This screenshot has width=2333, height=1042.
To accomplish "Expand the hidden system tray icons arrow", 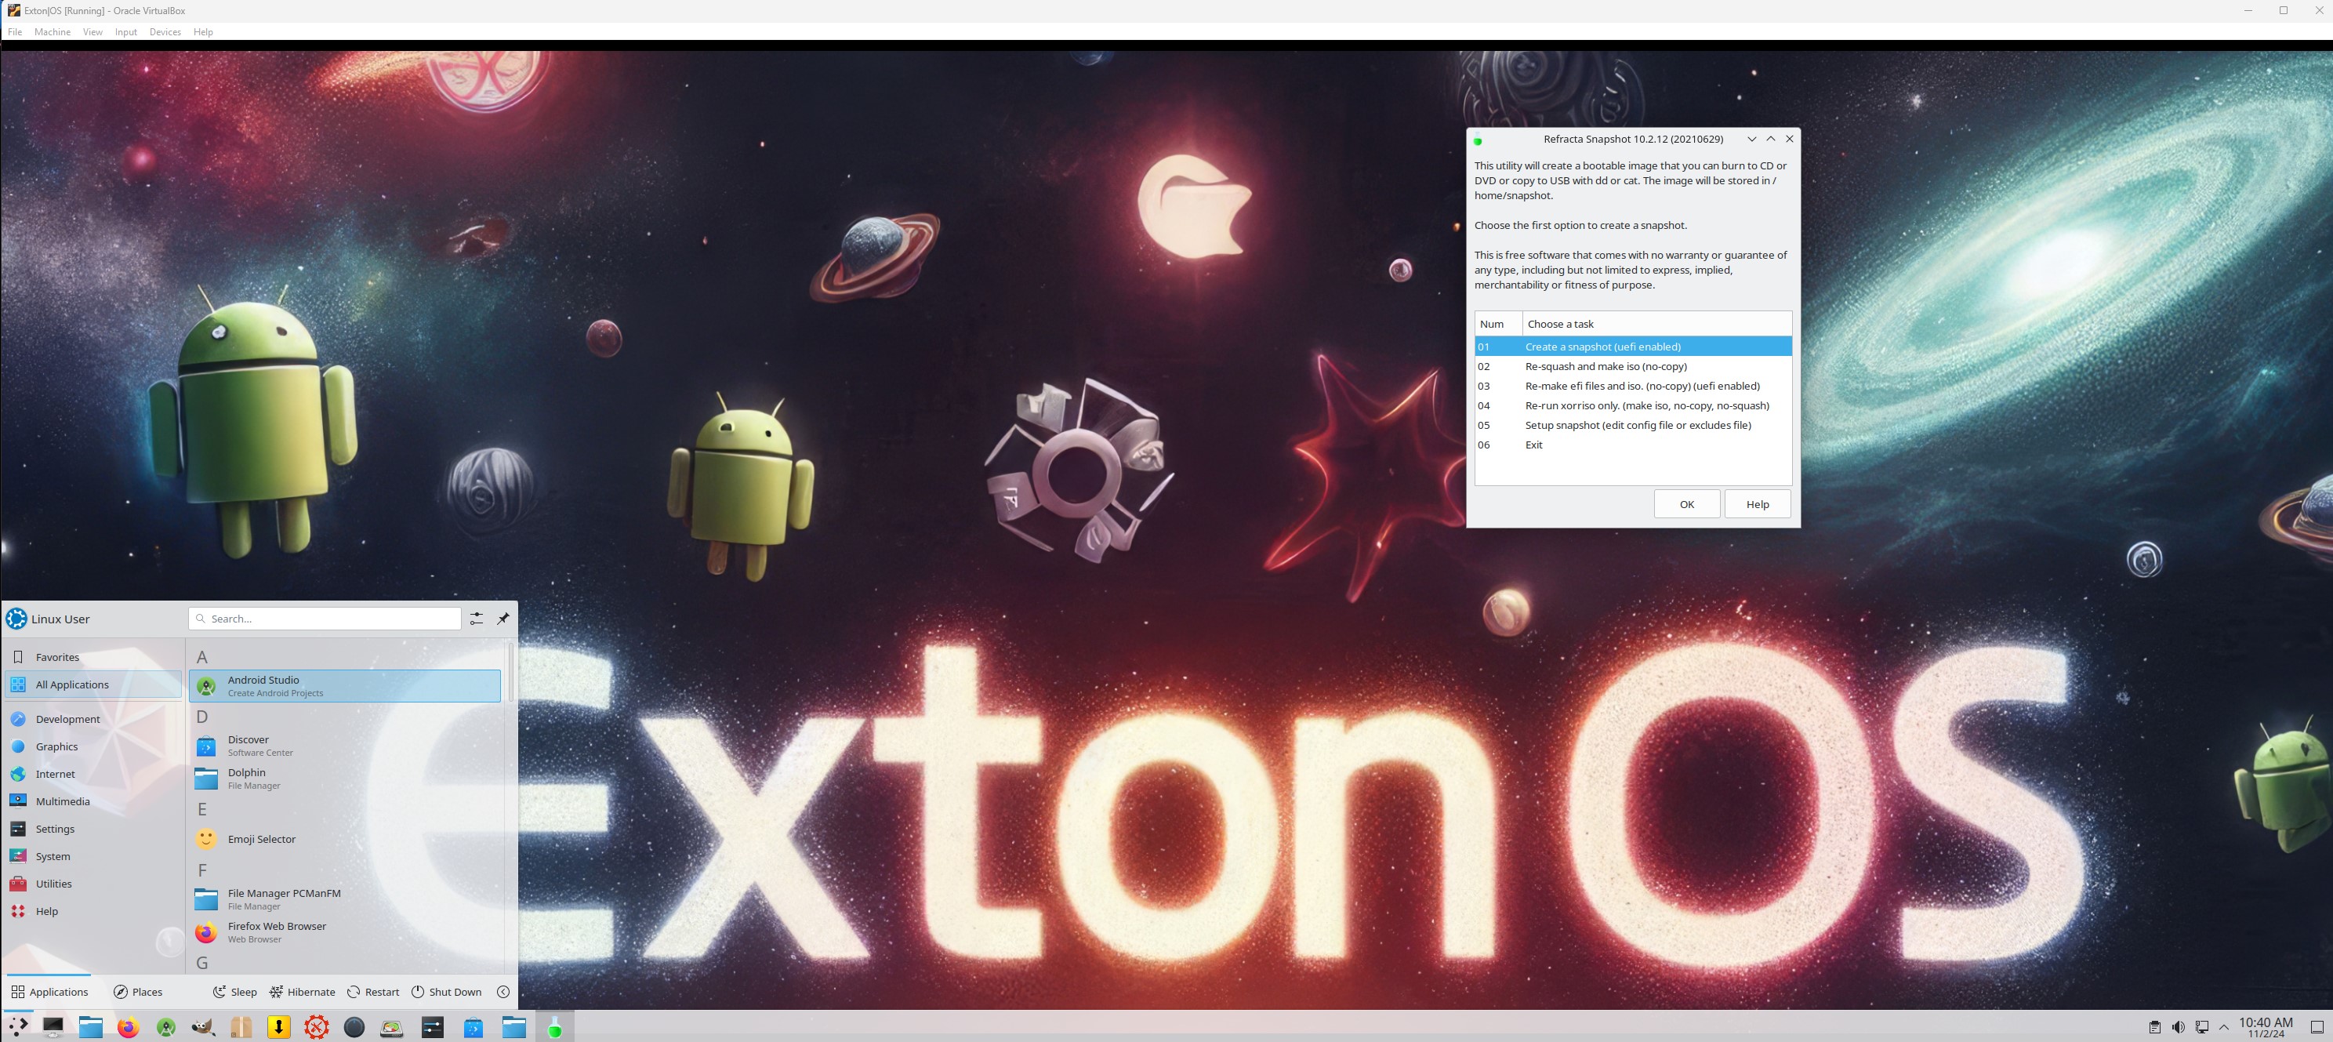I will pos(2224,1026).
